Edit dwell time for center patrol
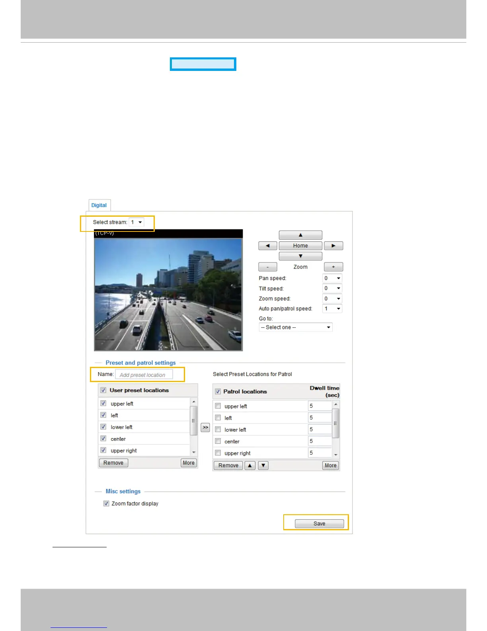 coord(320,441)
